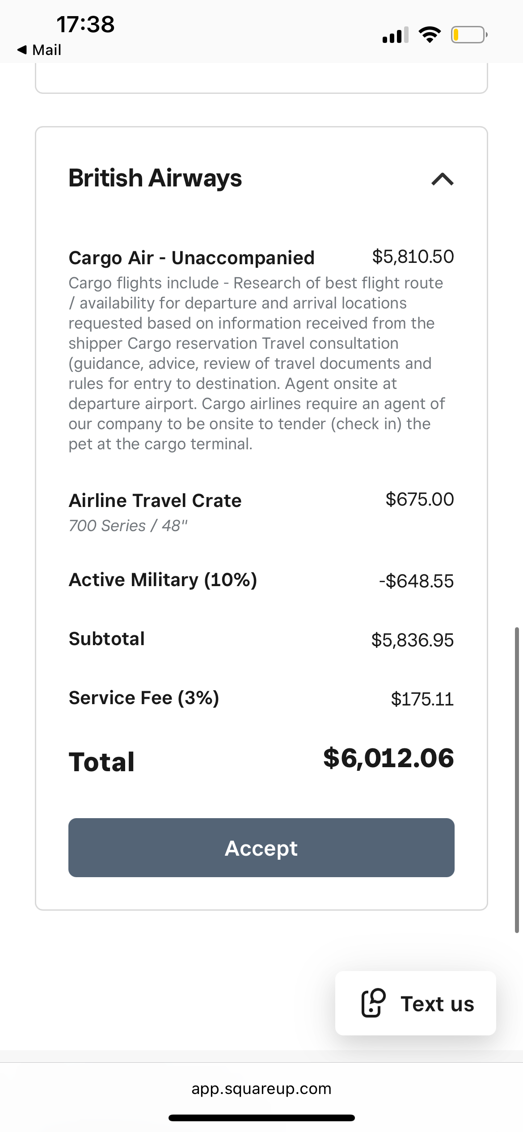Tap the cellular signal bars
This screenshot has height=1132, width=523.
395,35
